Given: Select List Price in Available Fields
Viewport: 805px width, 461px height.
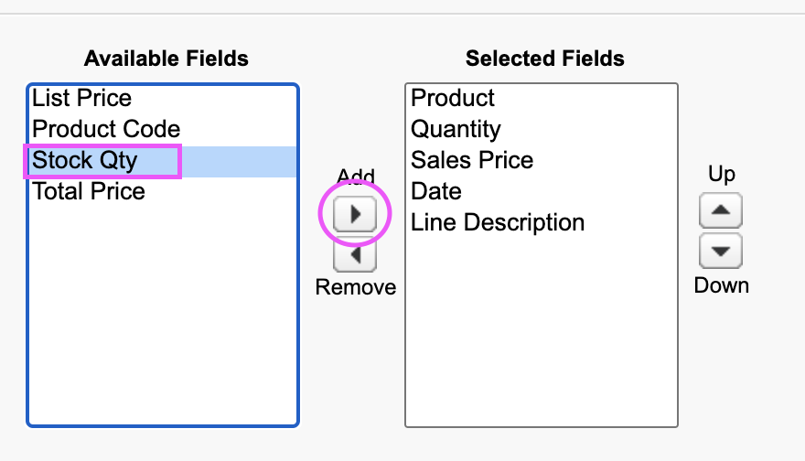Looking at the screenshot, I should pos(82,98).
